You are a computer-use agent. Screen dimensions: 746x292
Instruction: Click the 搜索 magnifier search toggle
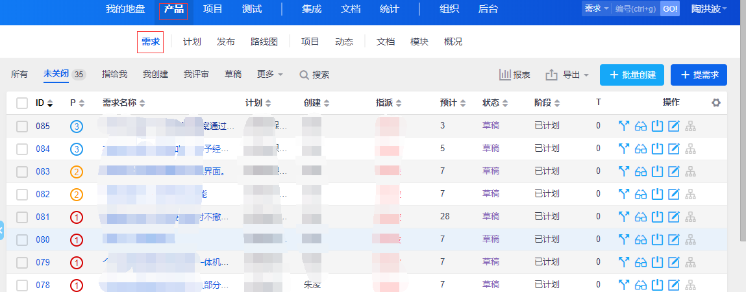point(314,75)
